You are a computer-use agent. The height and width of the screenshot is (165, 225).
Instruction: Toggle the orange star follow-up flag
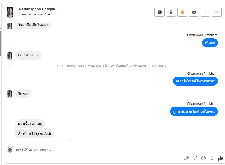coord(182,12)
